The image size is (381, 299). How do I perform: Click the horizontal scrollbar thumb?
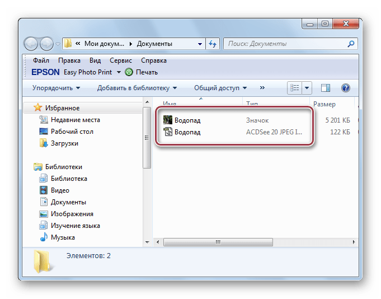coord(218,242)
